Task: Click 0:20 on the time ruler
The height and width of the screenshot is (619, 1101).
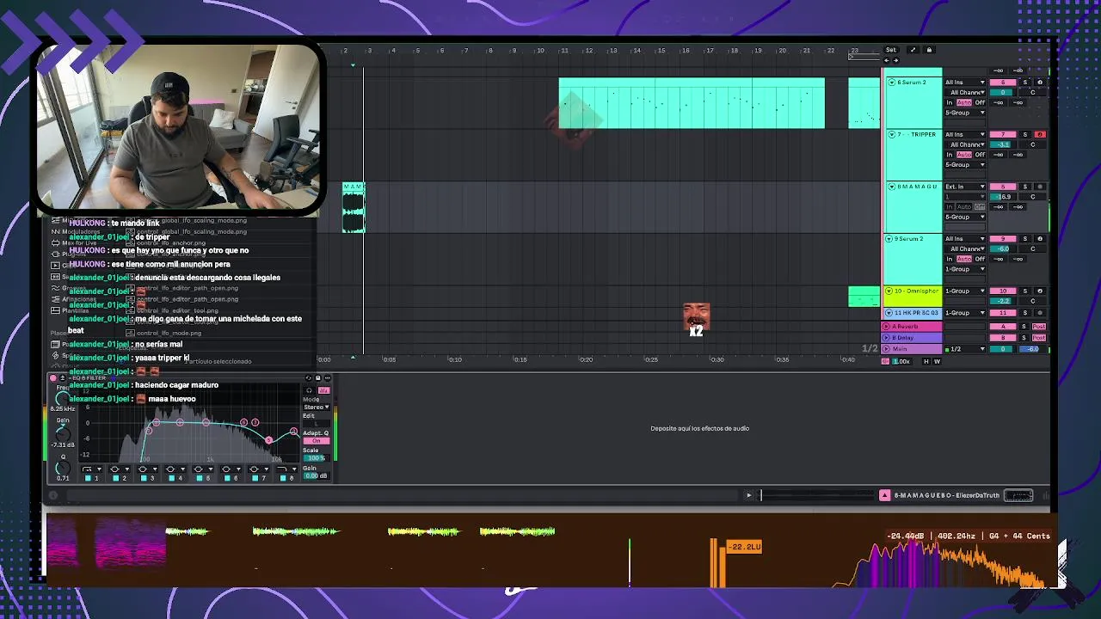Action: click(x=586, y=359)
